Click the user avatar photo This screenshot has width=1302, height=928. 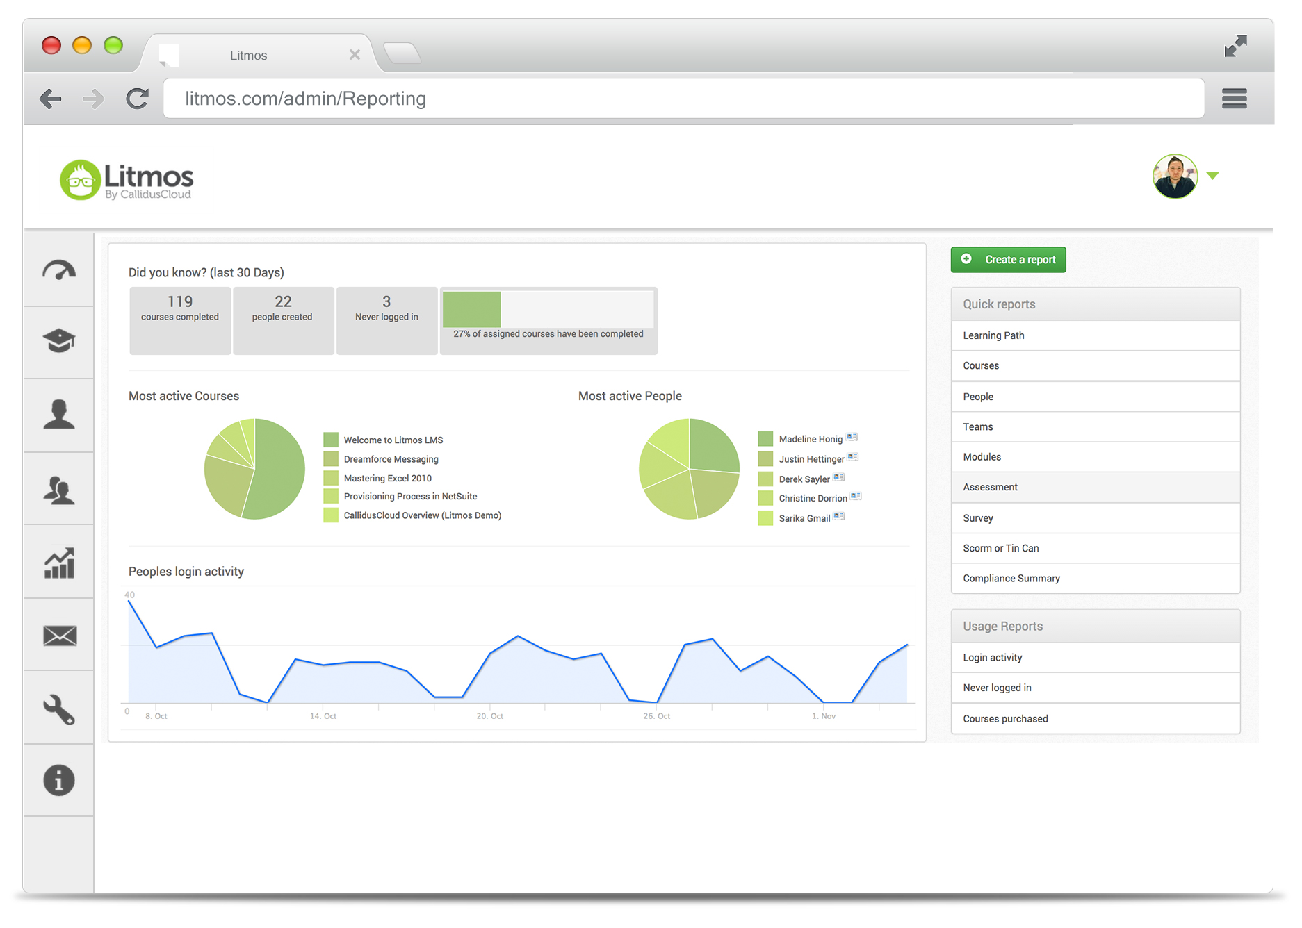[1175, 176]
